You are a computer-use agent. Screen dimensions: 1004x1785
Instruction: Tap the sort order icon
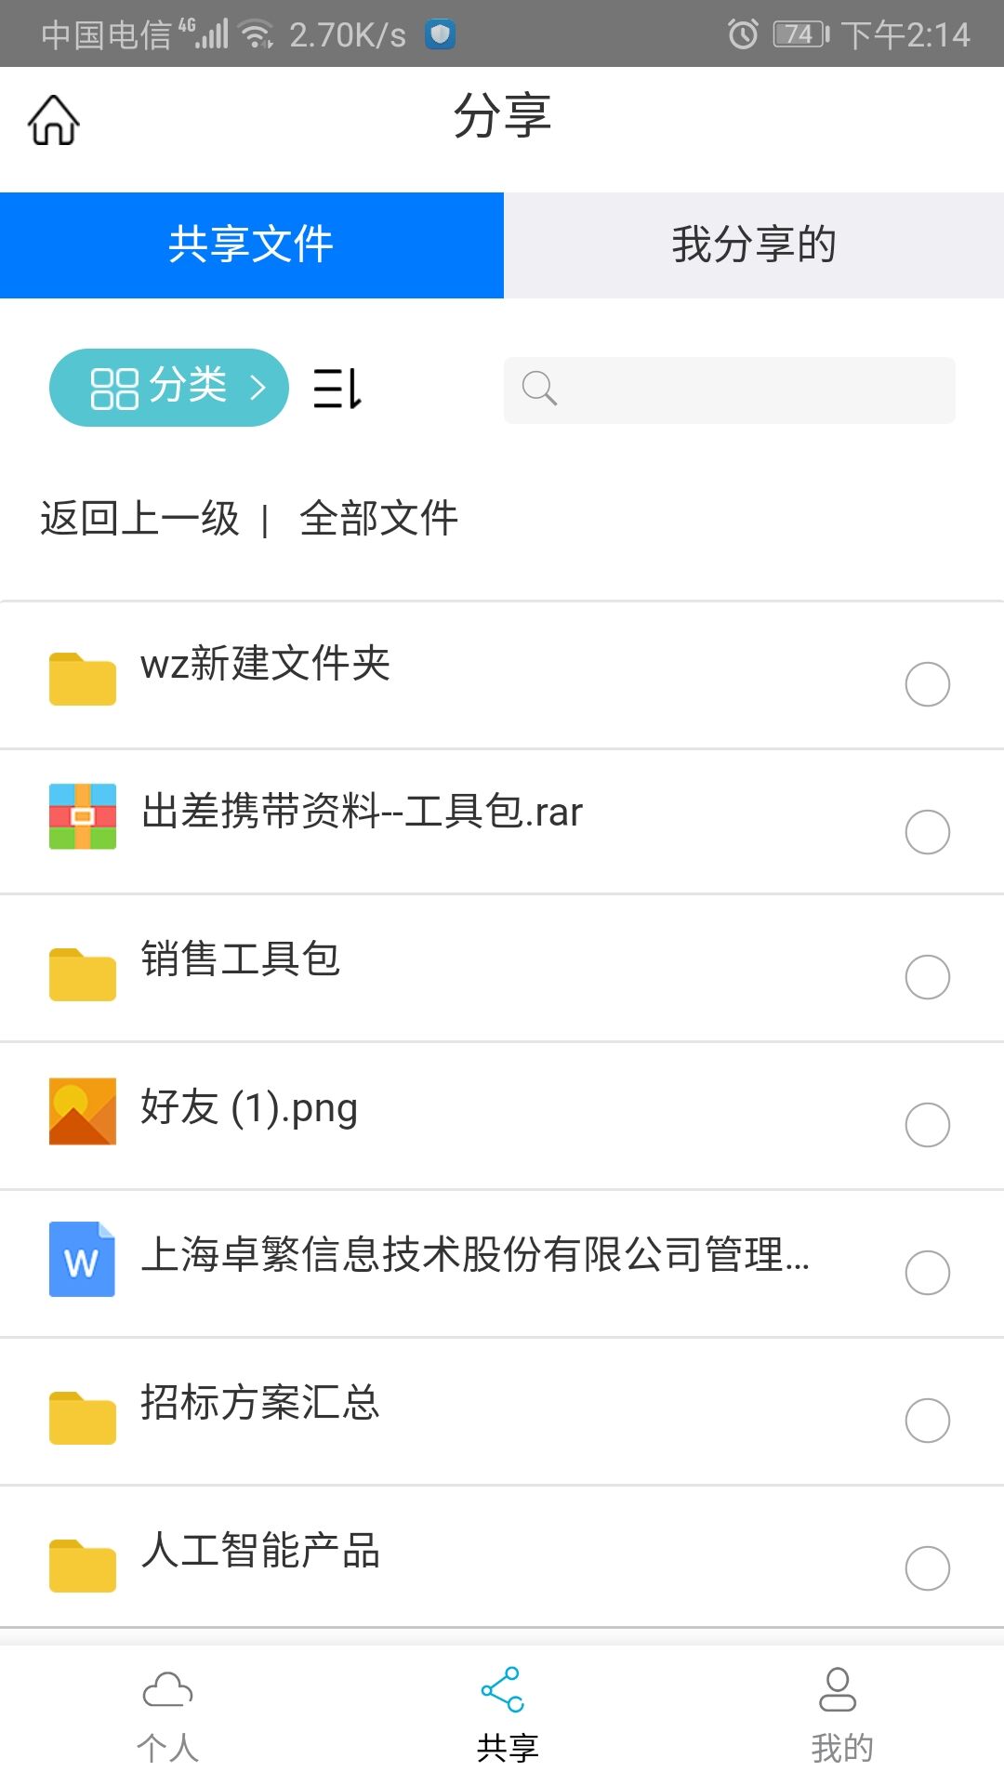click(x=337, y=389)
